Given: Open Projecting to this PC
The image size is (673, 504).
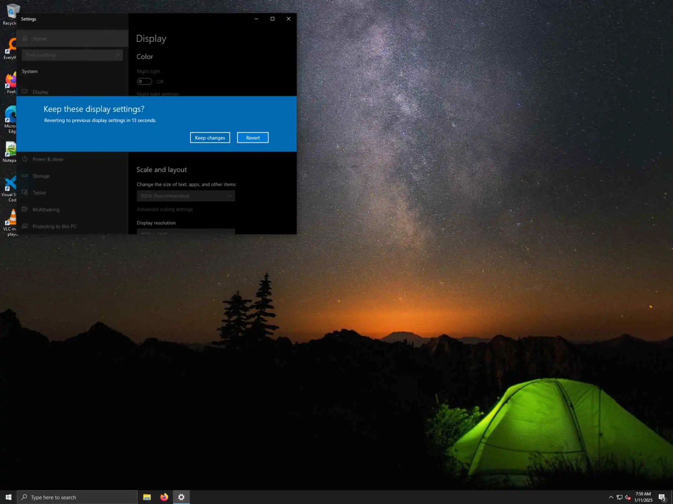Looking at the screenshot, I should pyautogui.click(x=54, y=226).
